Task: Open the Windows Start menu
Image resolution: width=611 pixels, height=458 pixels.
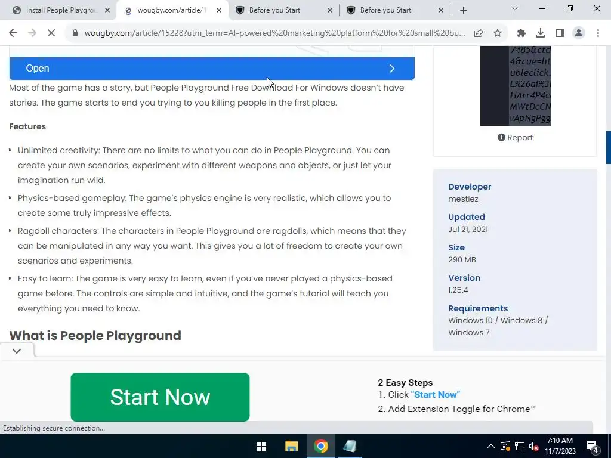Action: coord(262,446)
